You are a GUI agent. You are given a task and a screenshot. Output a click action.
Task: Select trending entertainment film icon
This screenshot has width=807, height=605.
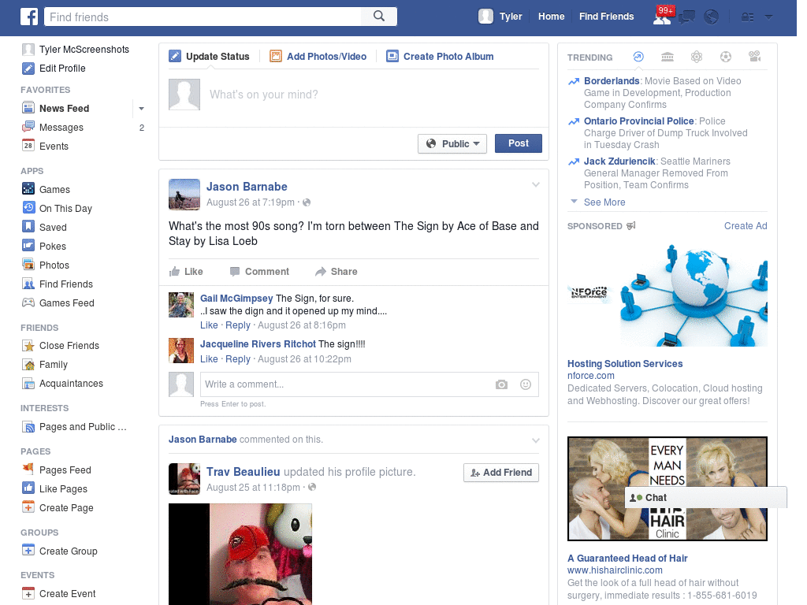point(754,57)
